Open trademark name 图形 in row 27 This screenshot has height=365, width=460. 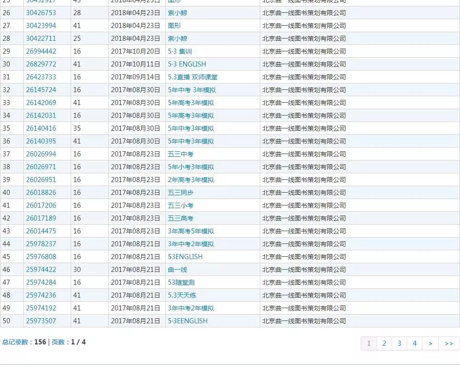174,26
